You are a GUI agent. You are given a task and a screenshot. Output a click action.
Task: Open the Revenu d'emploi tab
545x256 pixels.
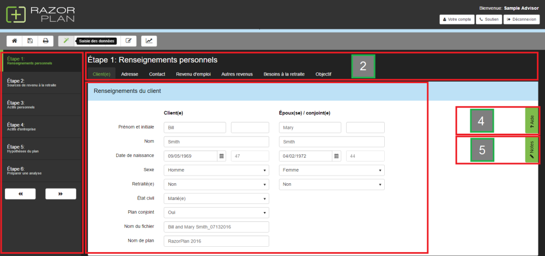(x=193, y=74)
